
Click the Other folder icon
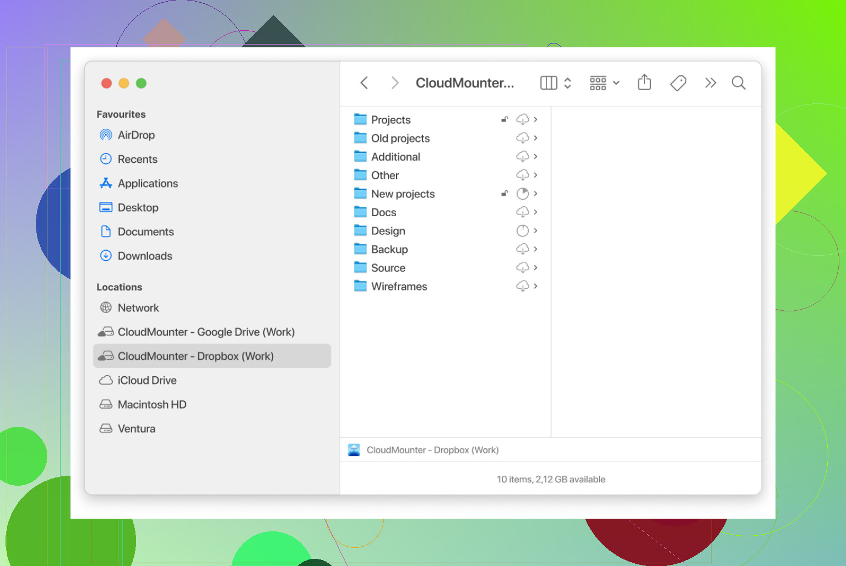(360, 175)
